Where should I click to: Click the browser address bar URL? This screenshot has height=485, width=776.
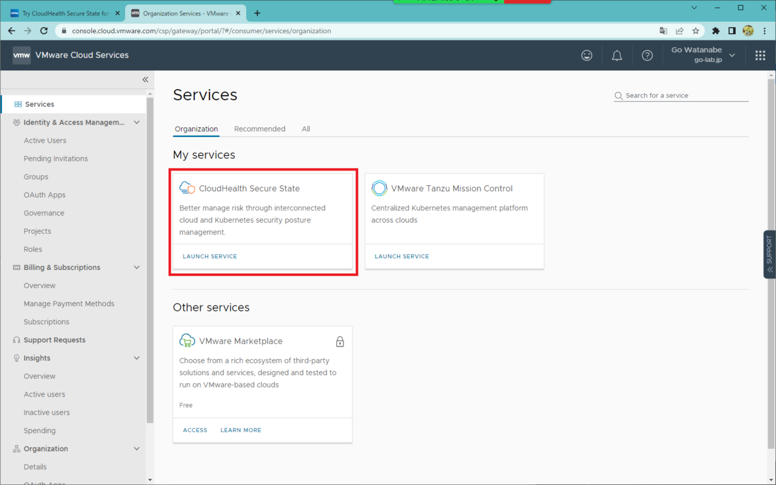pos(201,31)
